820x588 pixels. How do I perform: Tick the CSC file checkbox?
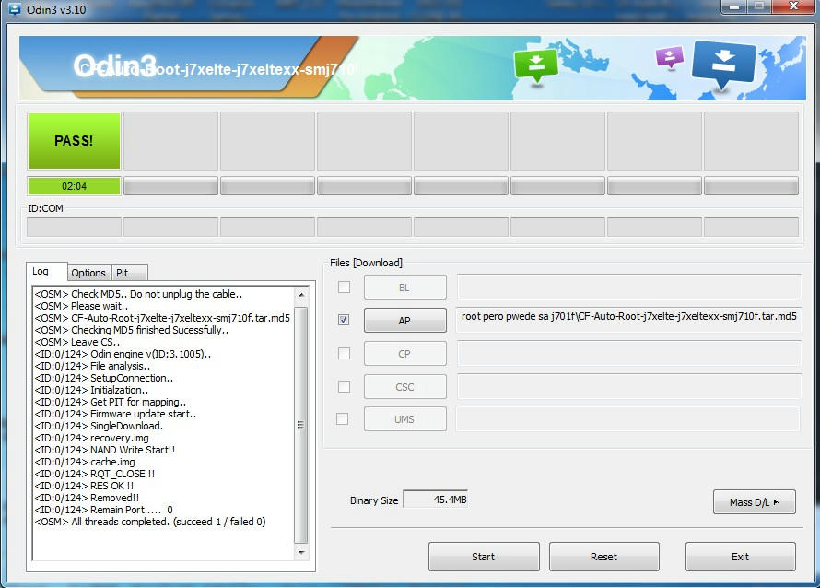pos(344,386)
